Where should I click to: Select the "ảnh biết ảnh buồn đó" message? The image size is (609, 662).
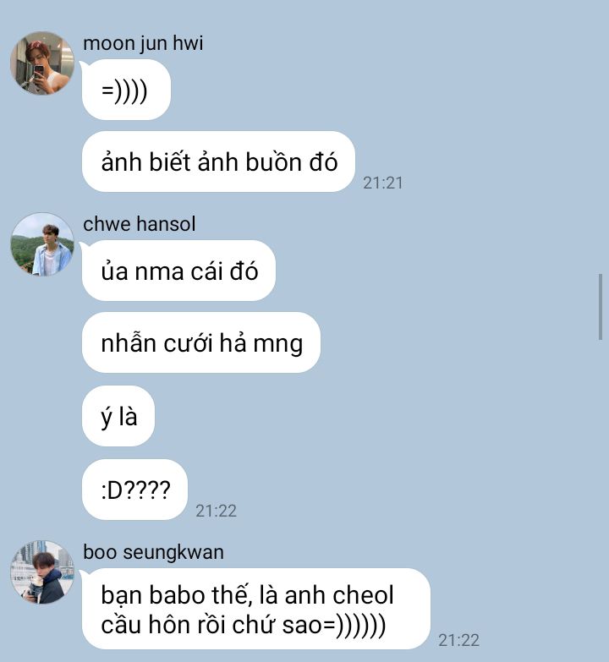coord(218,161)
